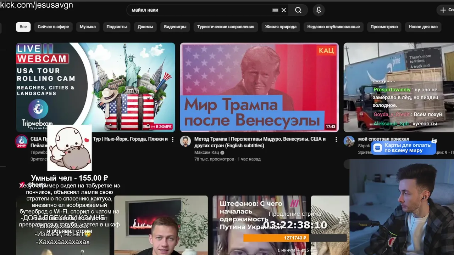Viewport: 454px width, 255px height.
Task: Open the Tripwebcam channel avatar with ЭФИР badge
Action: coord(22,141)
